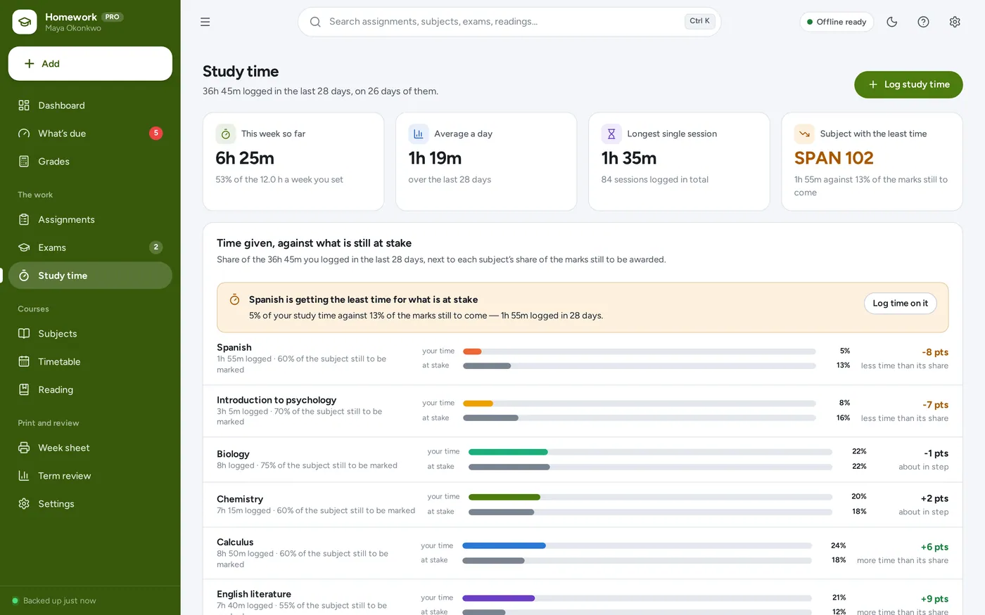This screenshot has height=615, width=985.
Task: Click the Reading bookmark icon
Action: pyautogui.click(x=24, y=389)
